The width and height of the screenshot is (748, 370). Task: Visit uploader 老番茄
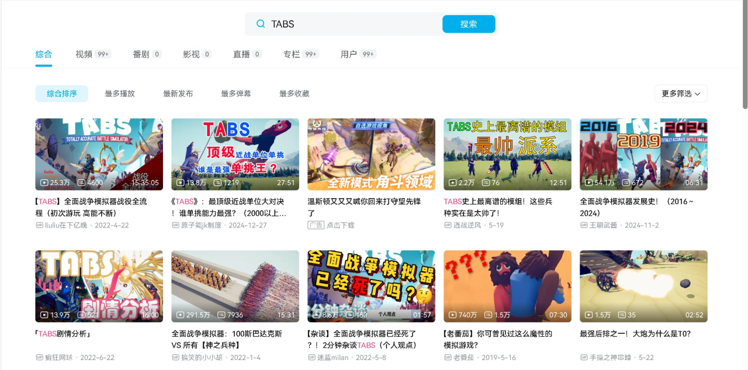point(463,357)
